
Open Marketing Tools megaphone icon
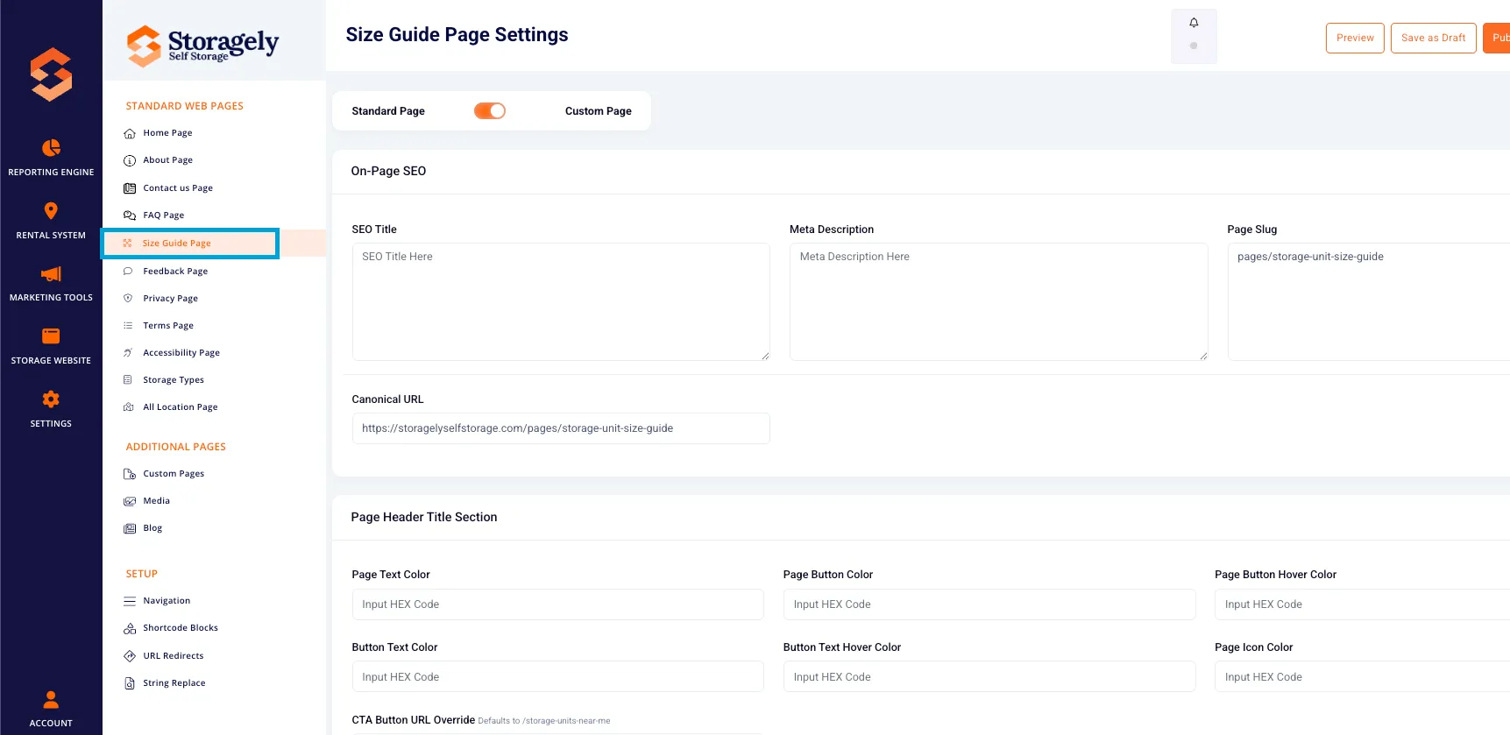[x=51, y=273]
